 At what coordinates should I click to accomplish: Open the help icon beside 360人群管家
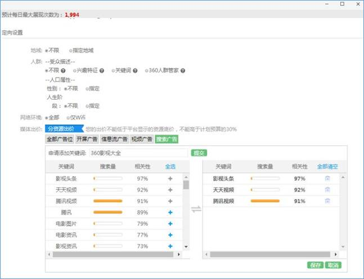point(183,71)
